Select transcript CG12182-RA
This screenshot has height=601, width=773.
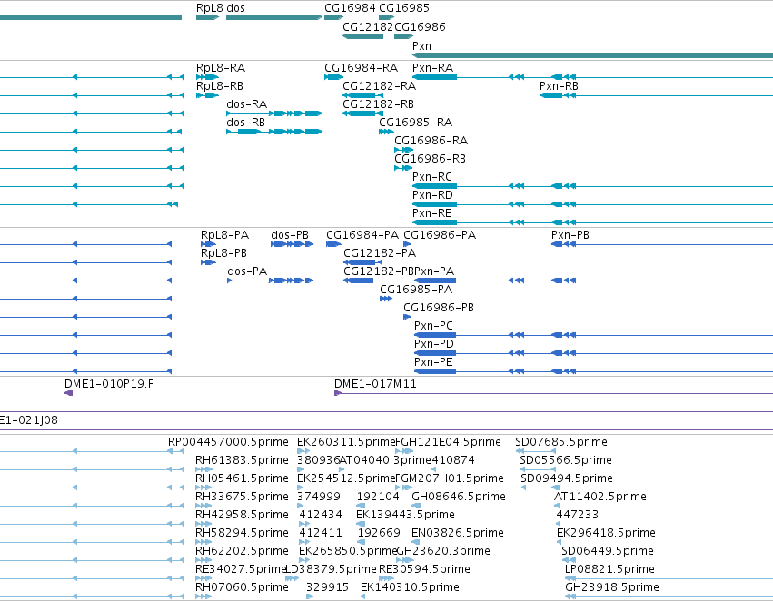(379, 86)
